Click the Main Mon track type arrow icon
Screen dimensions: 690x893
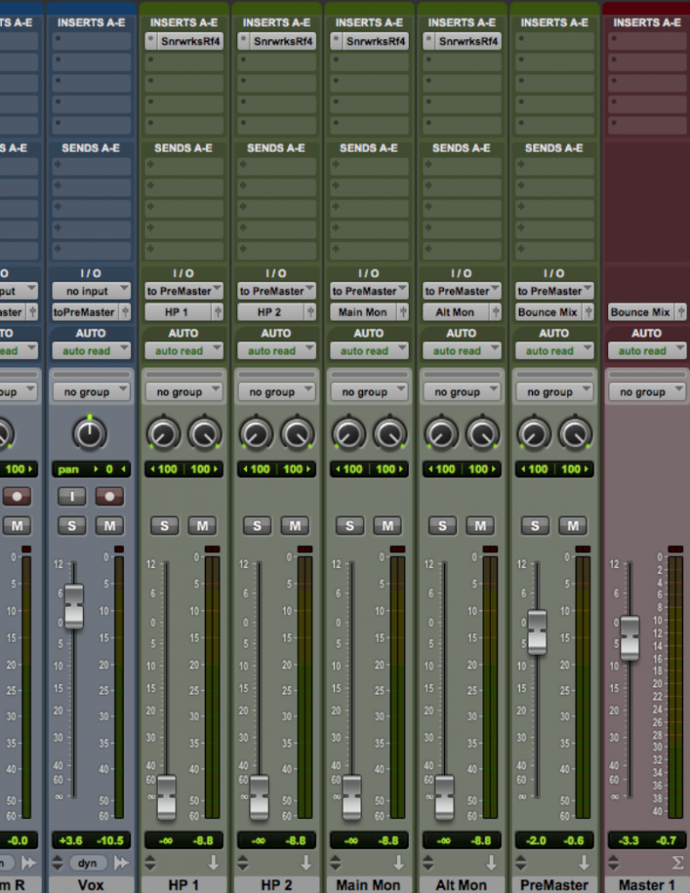399,862
